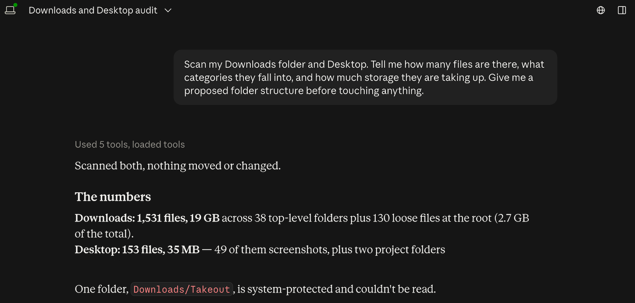The height and width of the screenshot is (303, 635).
Task: Open the globe icon in the header
Action: click(601, 10)
